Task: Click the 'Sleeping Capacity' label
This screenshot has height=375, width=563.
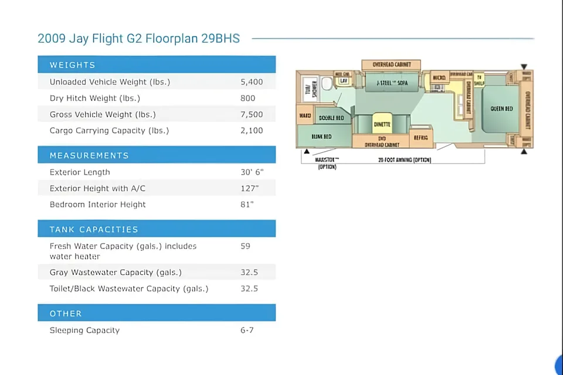Action: pos(84,330)
